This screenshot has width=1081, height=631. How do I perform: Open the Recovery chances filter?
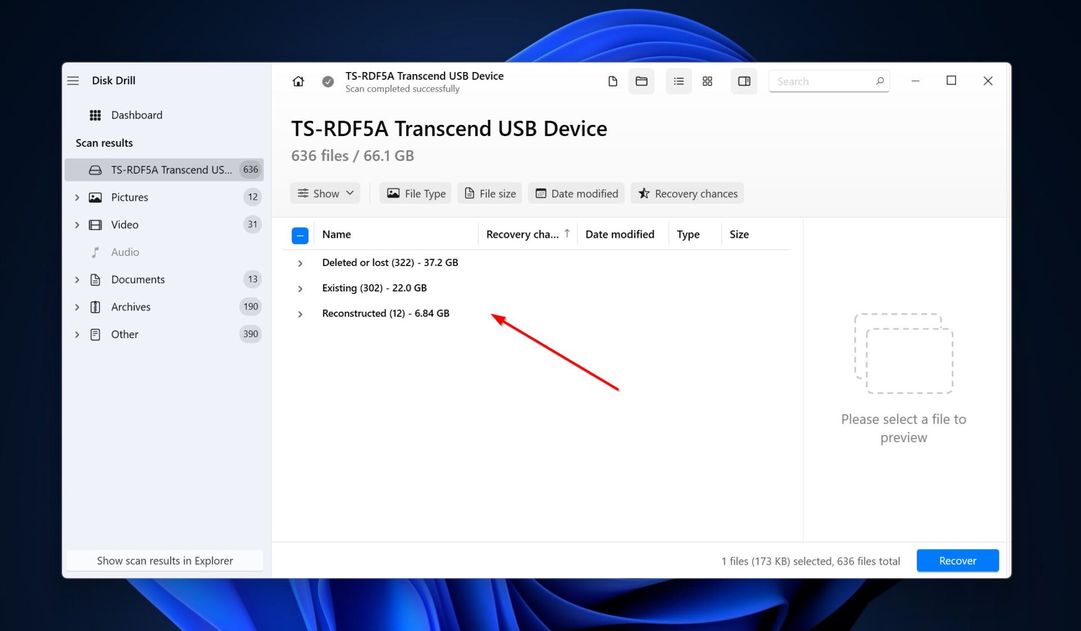pyautogui.click(x=687, y=193)
